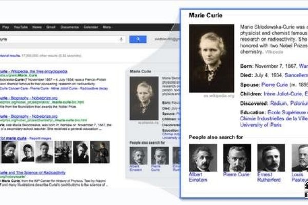Open University of Paris education link
308x205 pixels.
point(261,125)
